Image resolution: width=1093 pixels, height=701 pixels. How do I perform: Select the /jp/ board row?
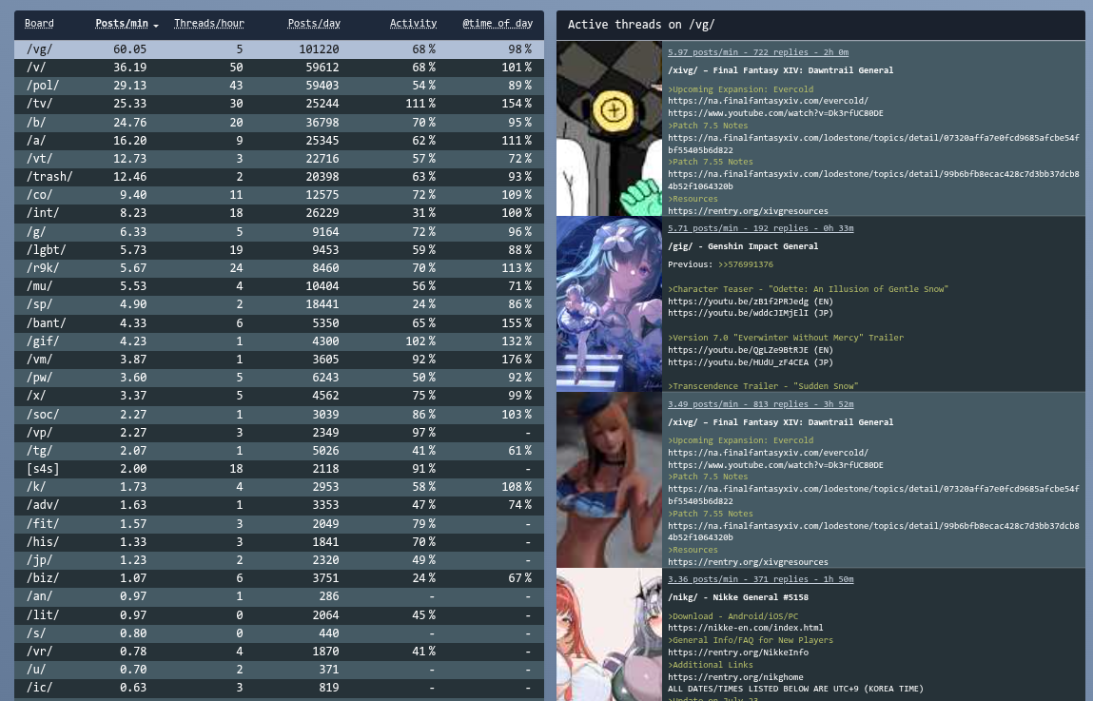279,560
